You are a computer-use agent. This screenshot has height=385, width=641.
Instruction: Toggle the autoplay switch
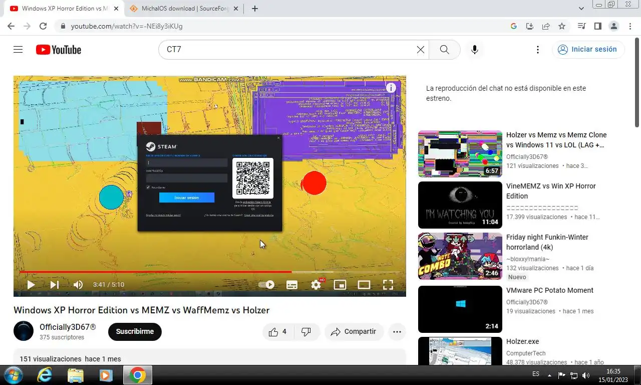click(x=267, y=285)
